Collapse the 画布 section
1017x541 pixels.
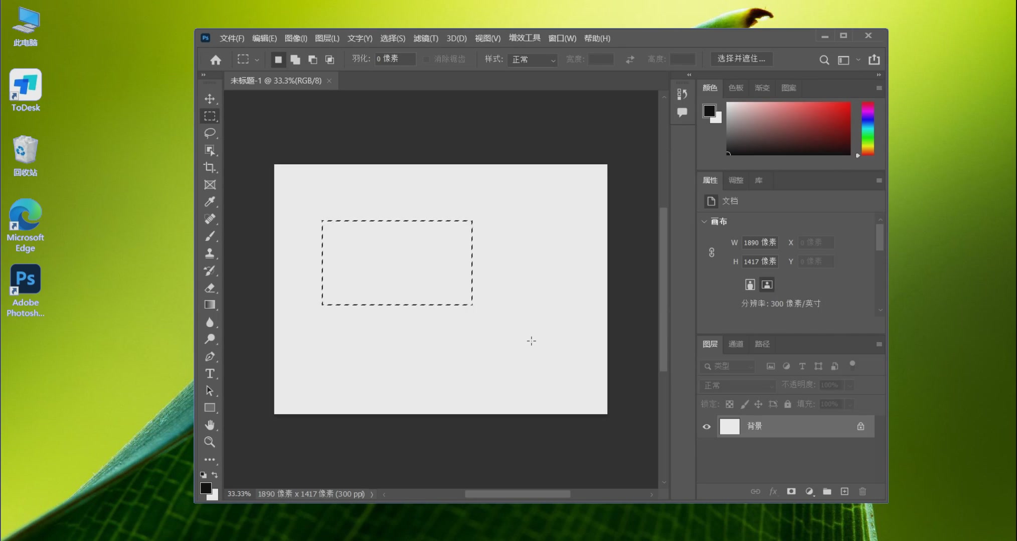pyautogui.click(x=704, y=221)
